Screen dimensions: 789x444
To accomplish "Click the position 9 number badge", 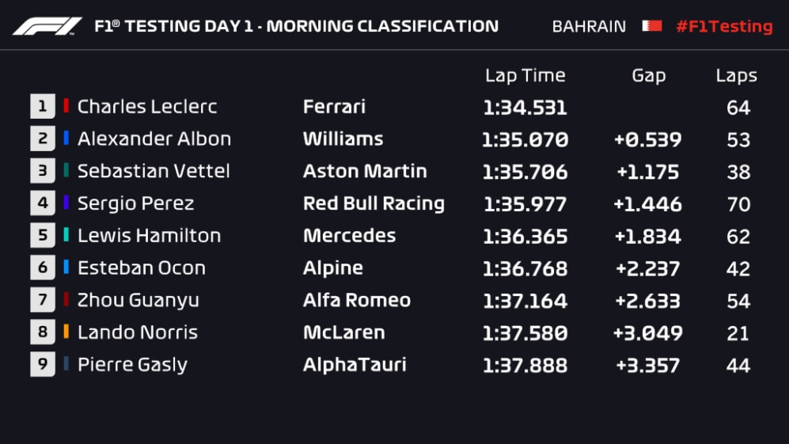I will (43, 365).
